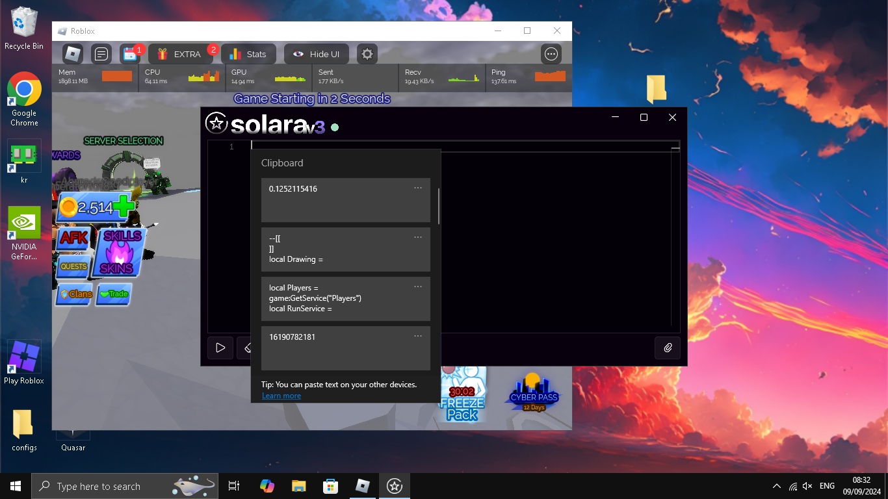This screenshot has width=888, height=499.
Task: Open the CYBER PASS icon
Action: (x=534, y=392)
